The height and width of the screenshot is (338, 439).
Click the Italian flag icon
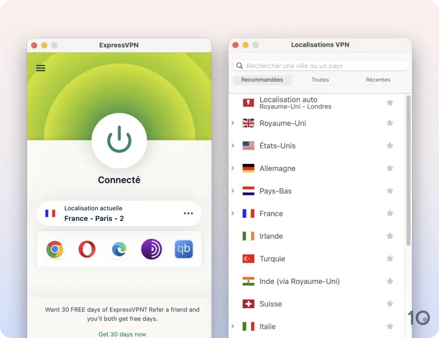pos(248,326)
